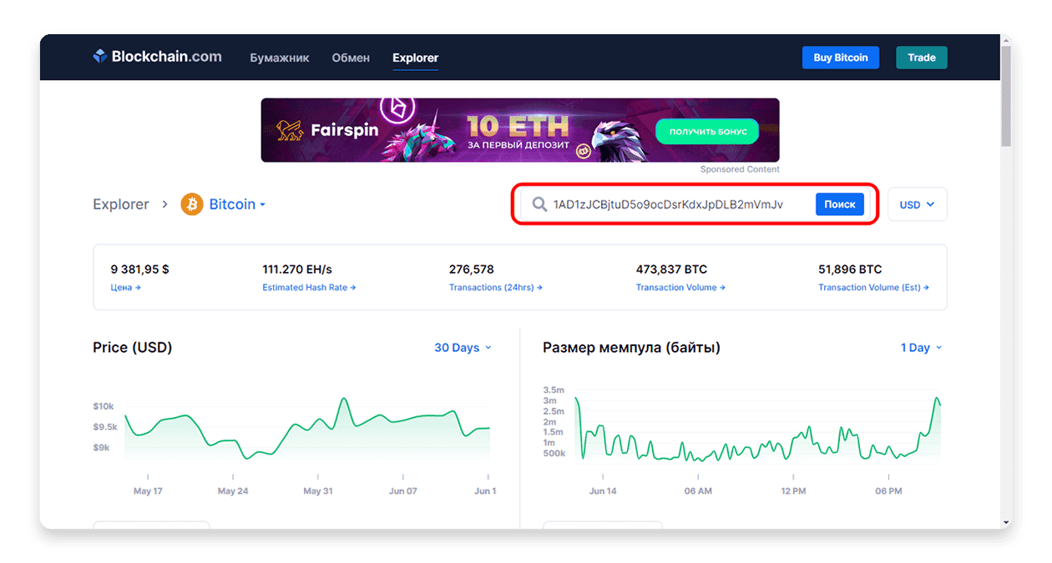
Task: Open the USD currency dropdown
Action: (x=917, y=204)
